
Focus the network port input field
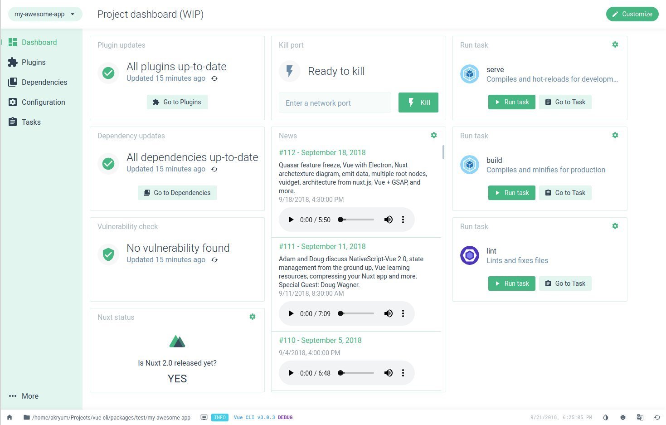coord(335,103)
